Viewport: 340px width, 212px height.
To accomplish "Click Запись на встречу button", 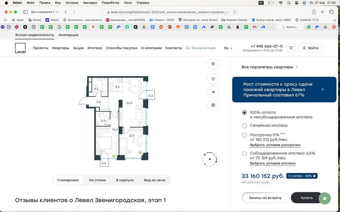I will point(265,198).
